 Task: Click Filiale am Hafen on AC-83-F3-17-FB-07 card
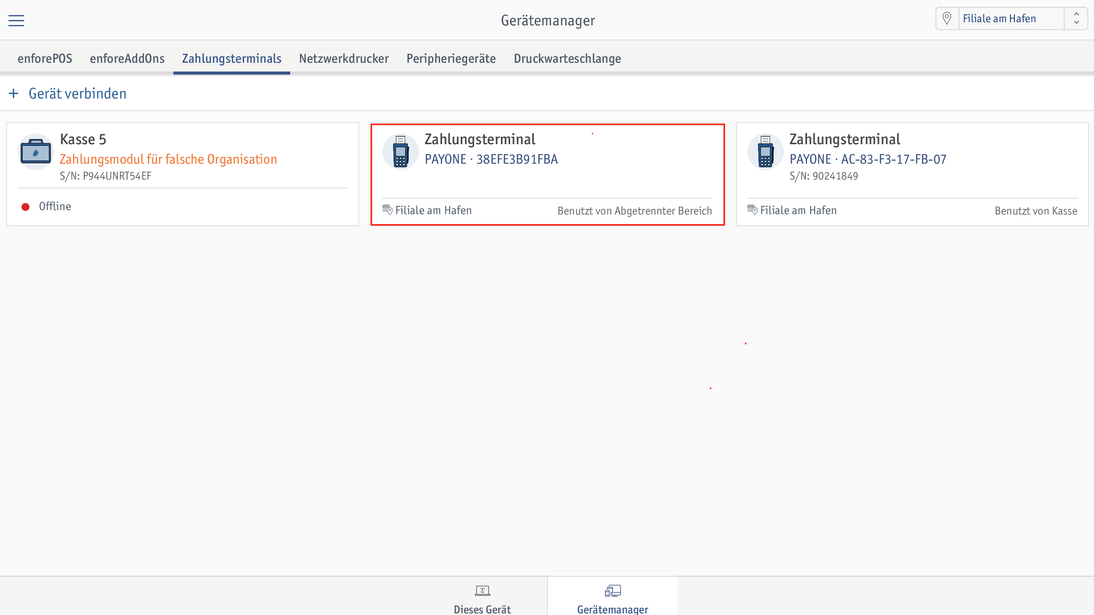point(798,211)
